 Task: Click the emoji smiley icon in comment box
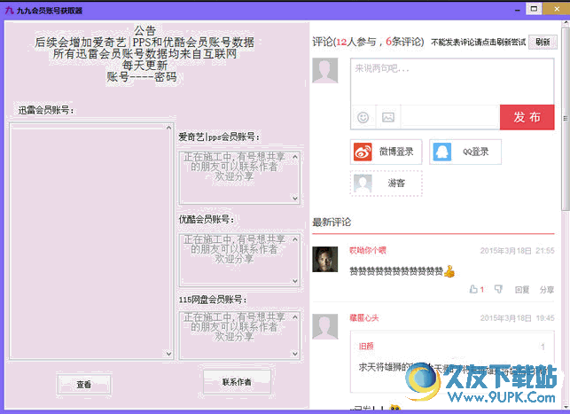[x=363, y=117]
